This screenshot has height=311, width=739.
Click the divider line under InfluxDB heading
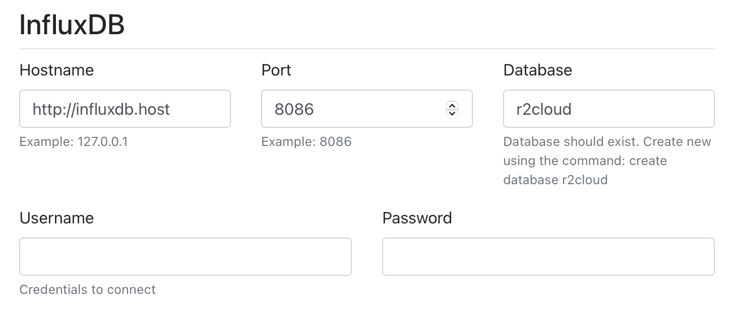coord(366,49)
